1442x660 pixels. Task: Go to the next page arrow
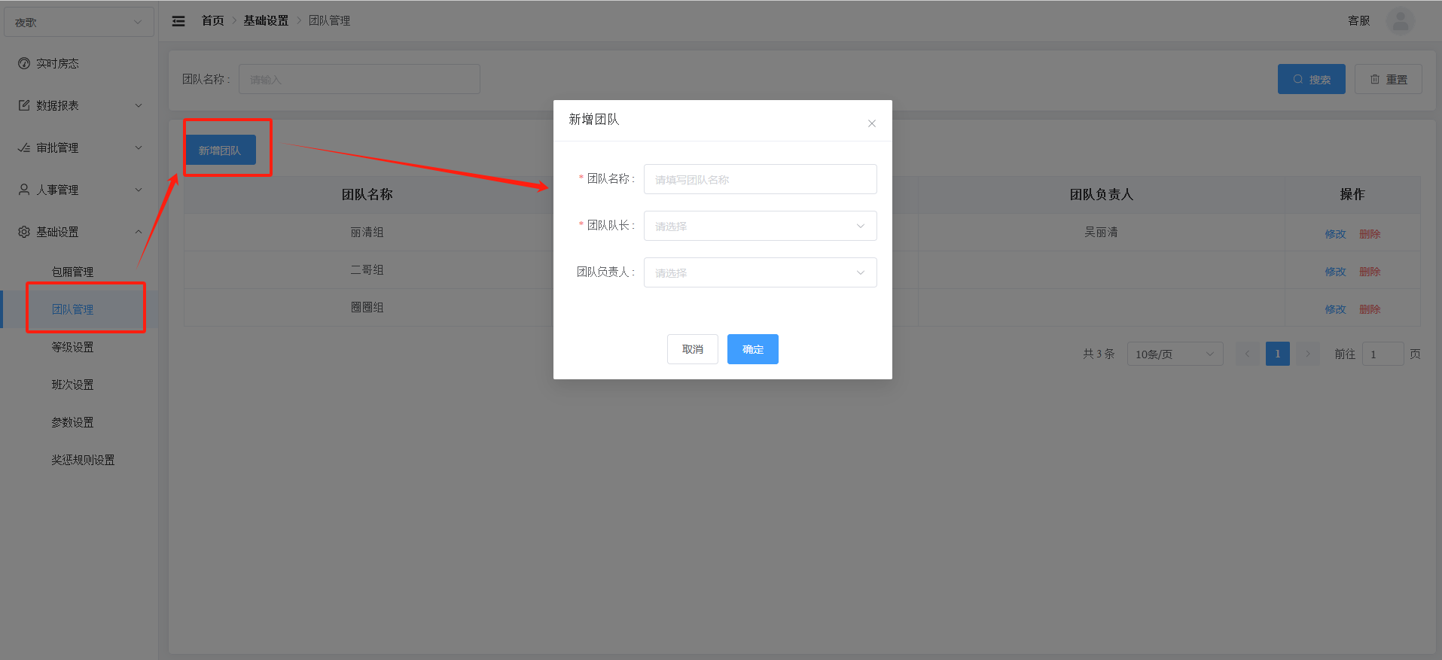pos(1307,354)
